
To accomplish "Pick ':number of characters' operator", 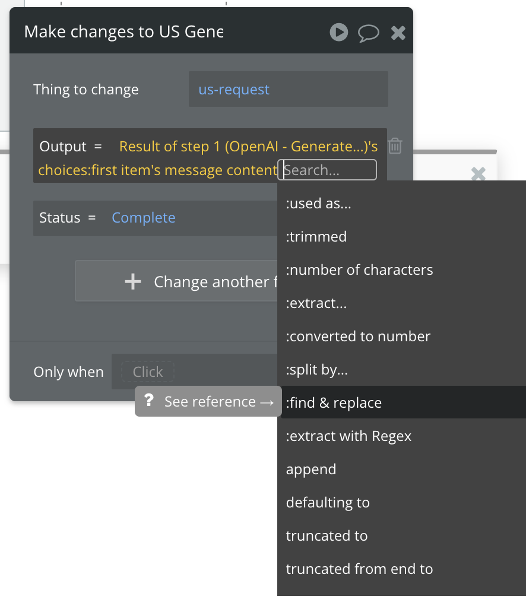I will [x=359, y=270].
